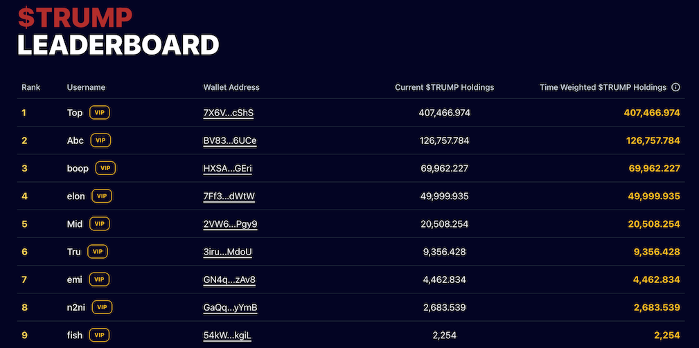Click the VIP badge beside elon
This screenshot has height=348, width=699.
[x=101, y=196]
